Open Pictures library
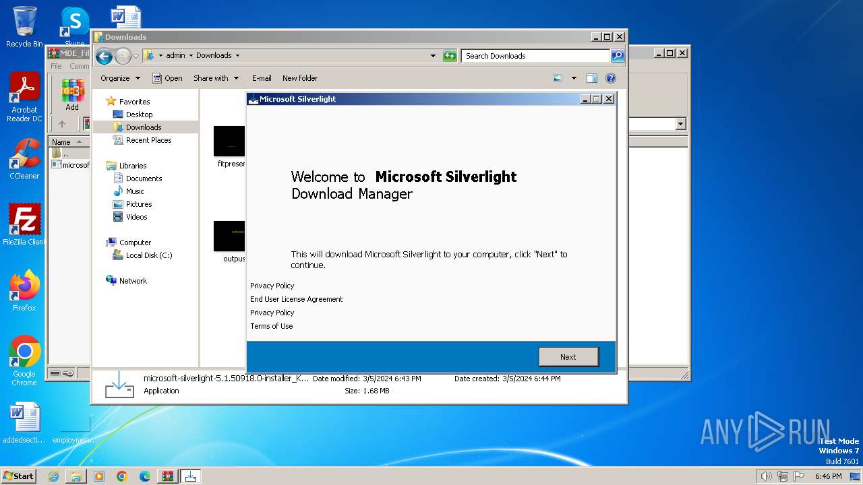 click(139, 204)
